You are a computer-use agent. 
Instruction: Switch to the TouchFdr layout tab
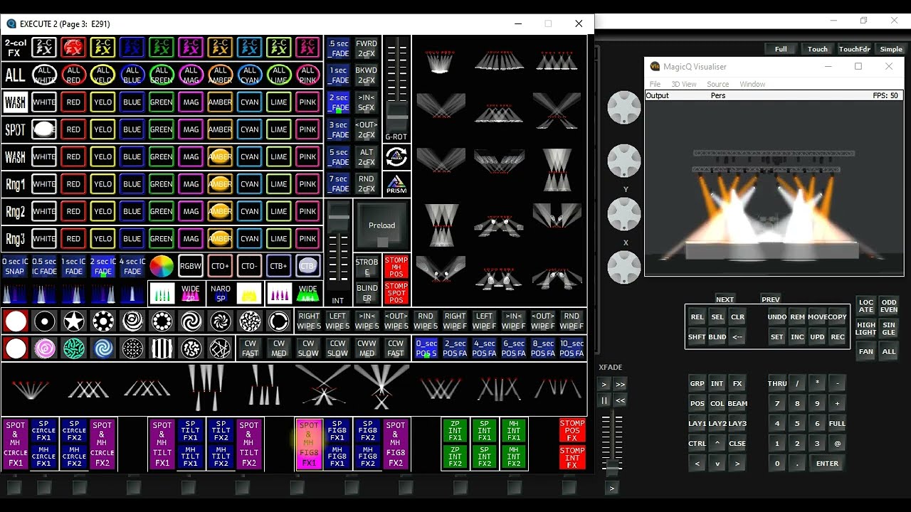tap(854, 49)
